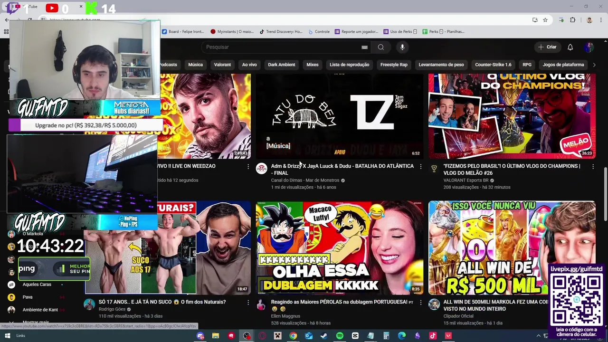Open the Chrome extensions puzzle icon

(x=572, y=20)
